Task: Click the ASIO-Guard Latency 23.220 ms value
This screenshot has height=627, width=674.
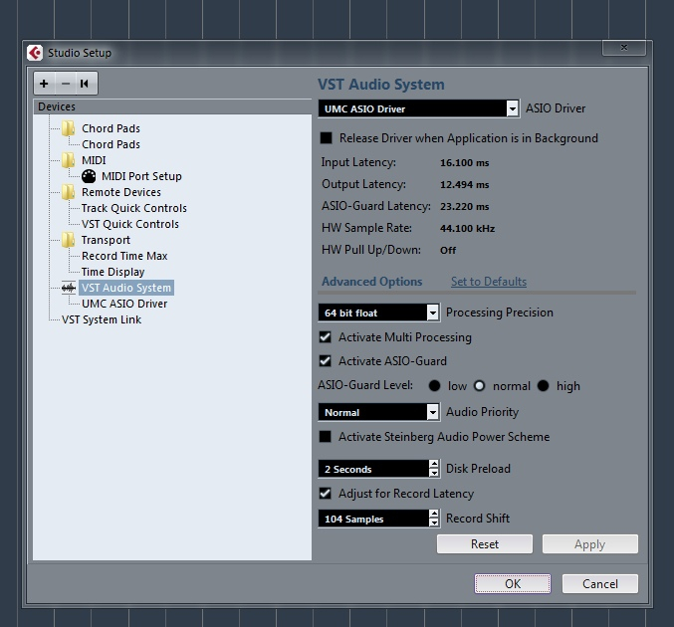Action: point(464,207)
